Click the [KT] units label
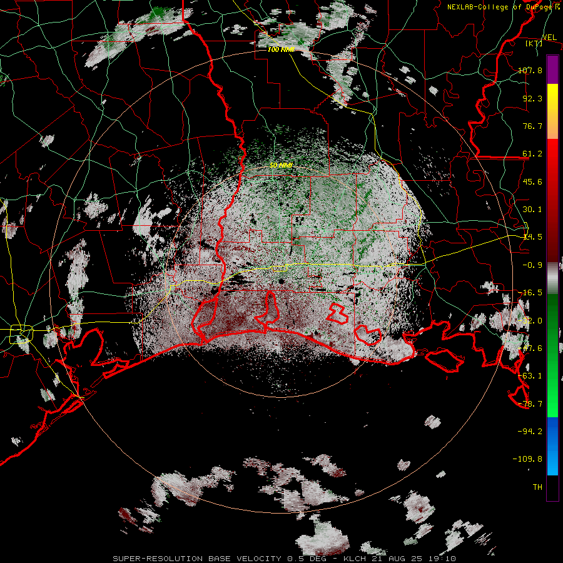 (534, 43)
